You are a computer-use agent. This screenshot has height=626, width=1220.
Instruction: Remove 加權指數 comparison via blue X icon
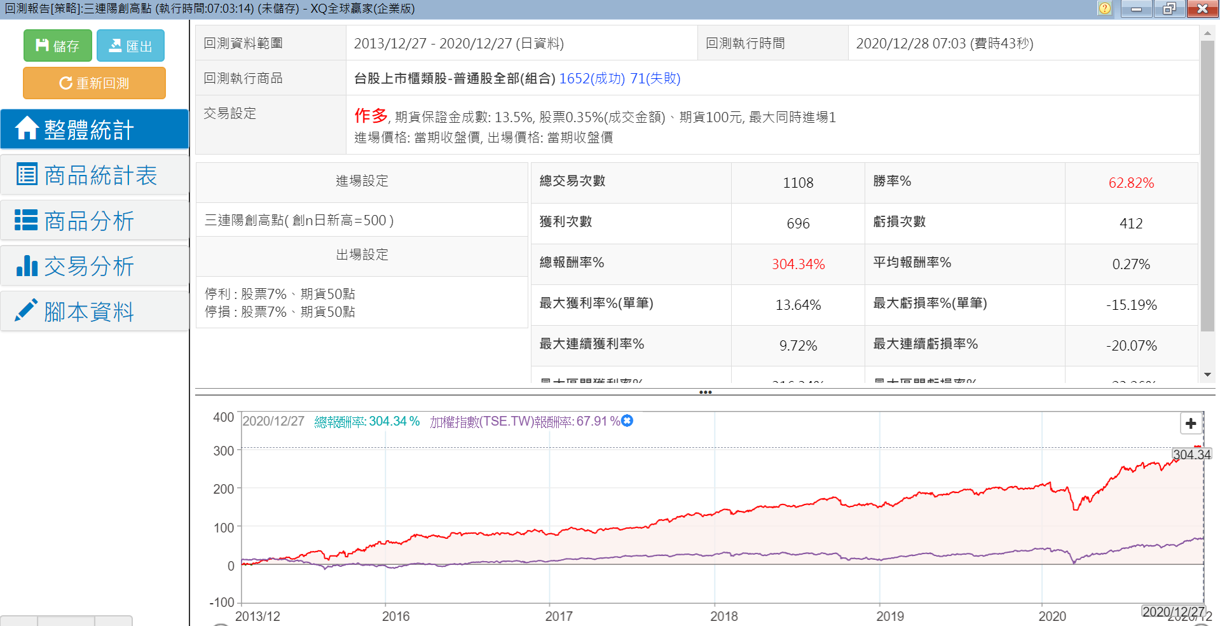(627, 421)
